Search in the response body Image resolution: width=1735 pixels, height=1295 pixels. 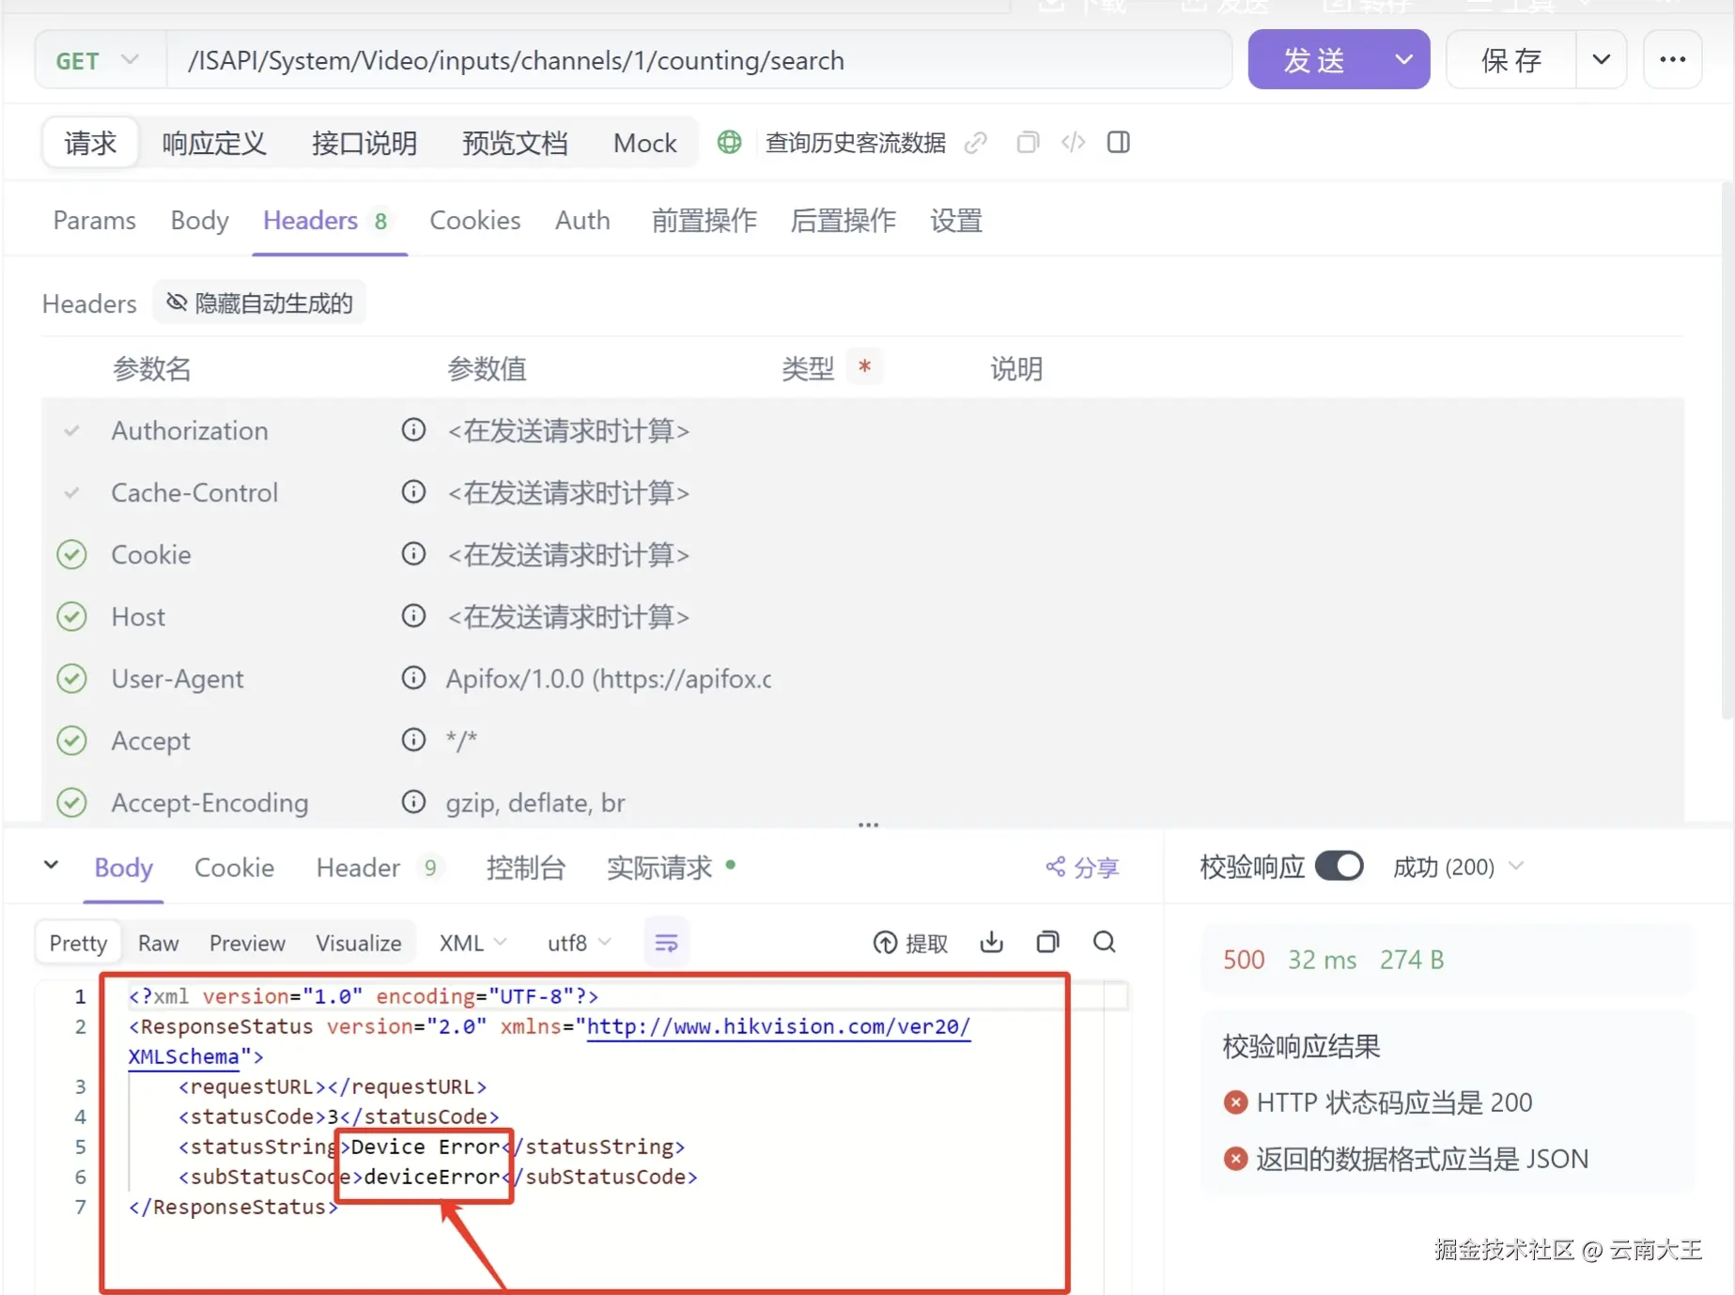click(1105, 942)
